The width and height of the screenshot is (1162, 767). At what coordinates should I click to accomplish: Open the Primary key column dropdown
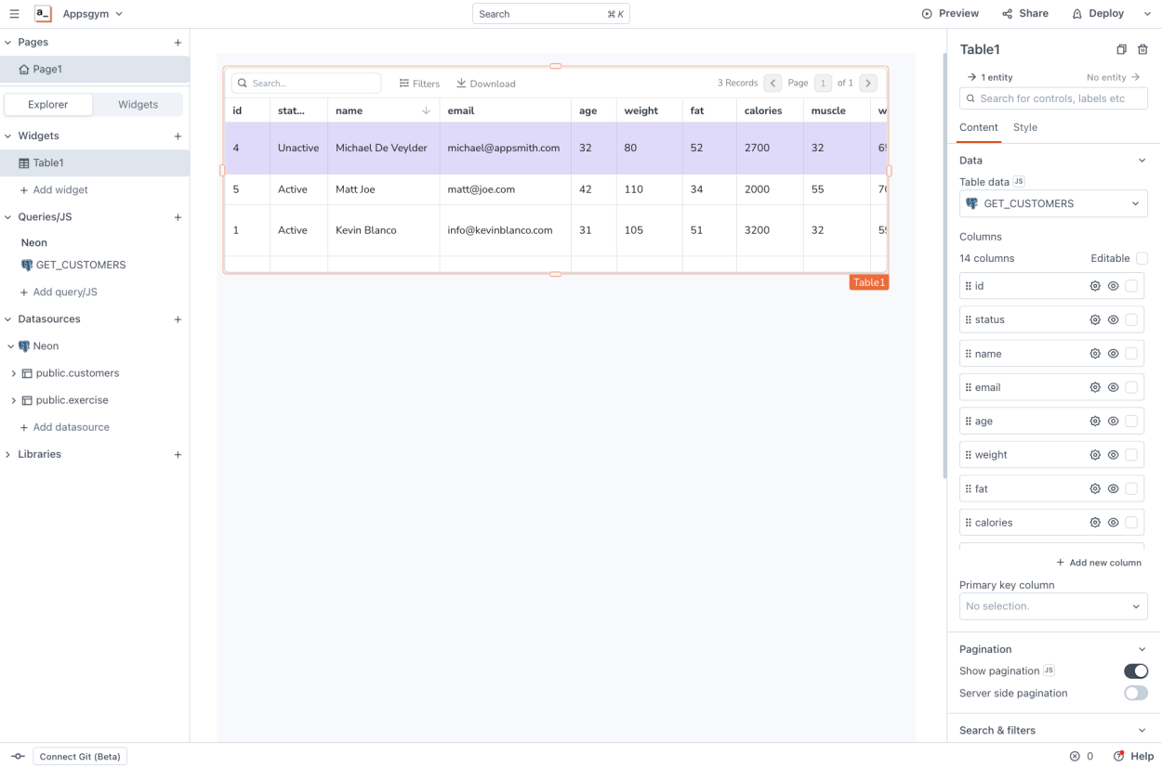click(1052, 605)
